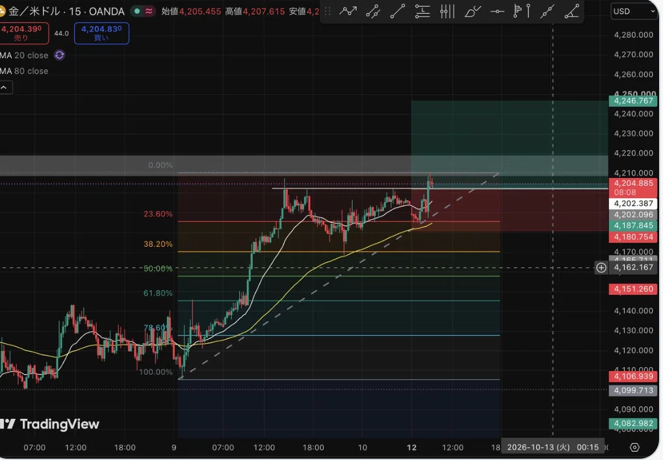Click the spread value 44.0
This screenshot has width=663, height=460.
point(61,33)
